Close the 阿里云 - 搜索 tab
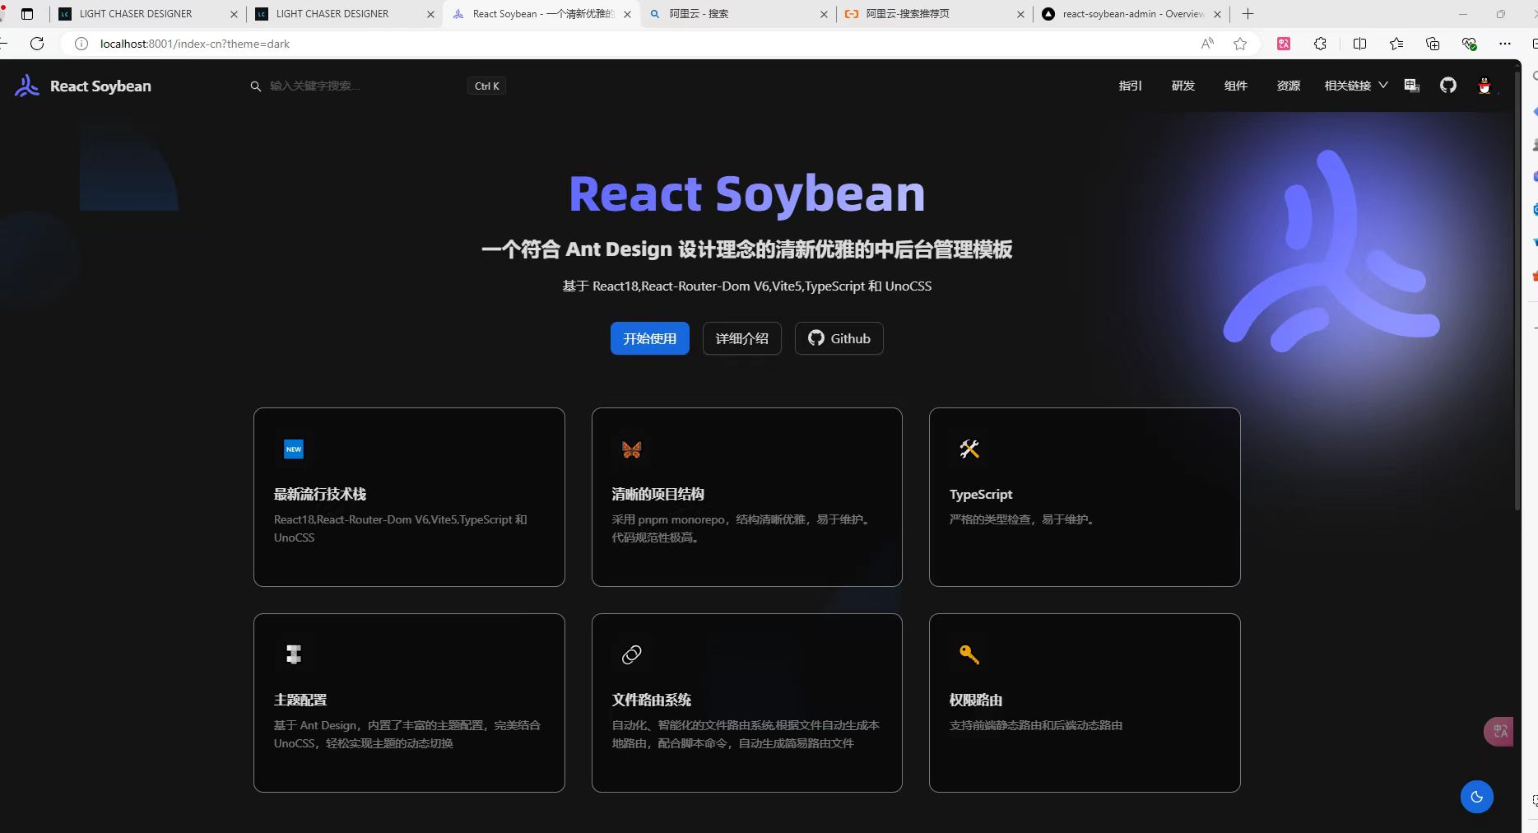 (825, 14)
